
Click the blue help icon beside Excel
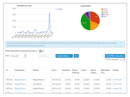[x=44, y=51]
